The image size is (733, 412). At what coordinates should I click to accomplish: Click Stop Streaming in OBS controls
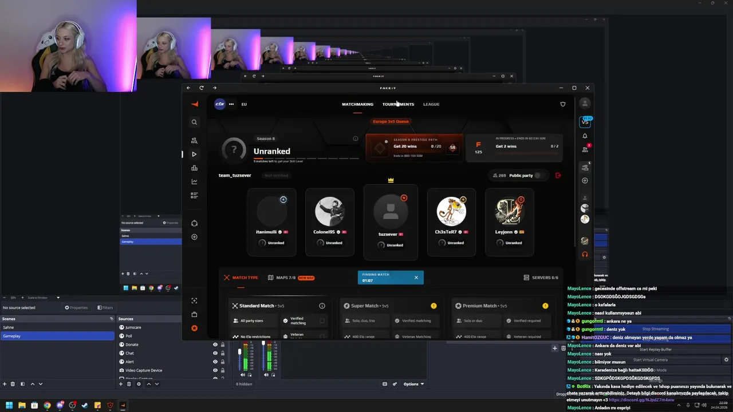[656, 329]
